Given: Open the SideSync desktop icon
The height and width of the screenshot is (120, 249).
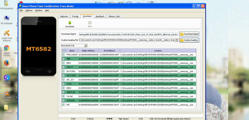Looking at the screenshot, I should pos(6,78).
